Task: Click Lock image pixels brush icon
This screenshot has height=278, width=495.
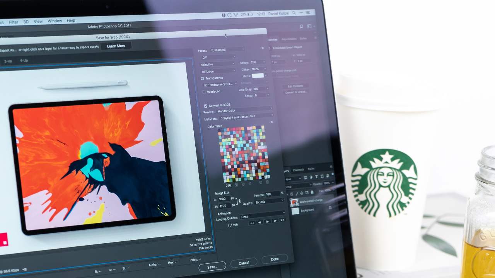Action: point(297,194)
